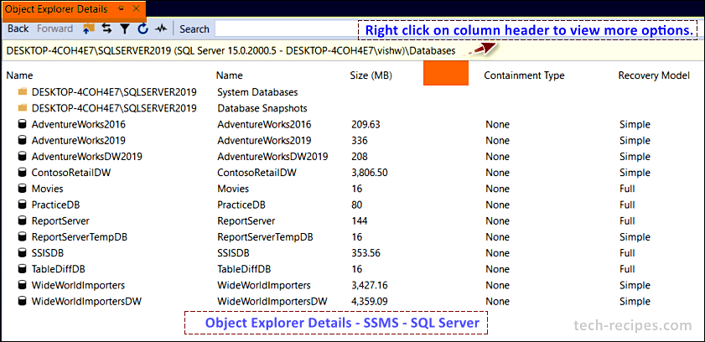Select the Movies database icon

point(22,189)
